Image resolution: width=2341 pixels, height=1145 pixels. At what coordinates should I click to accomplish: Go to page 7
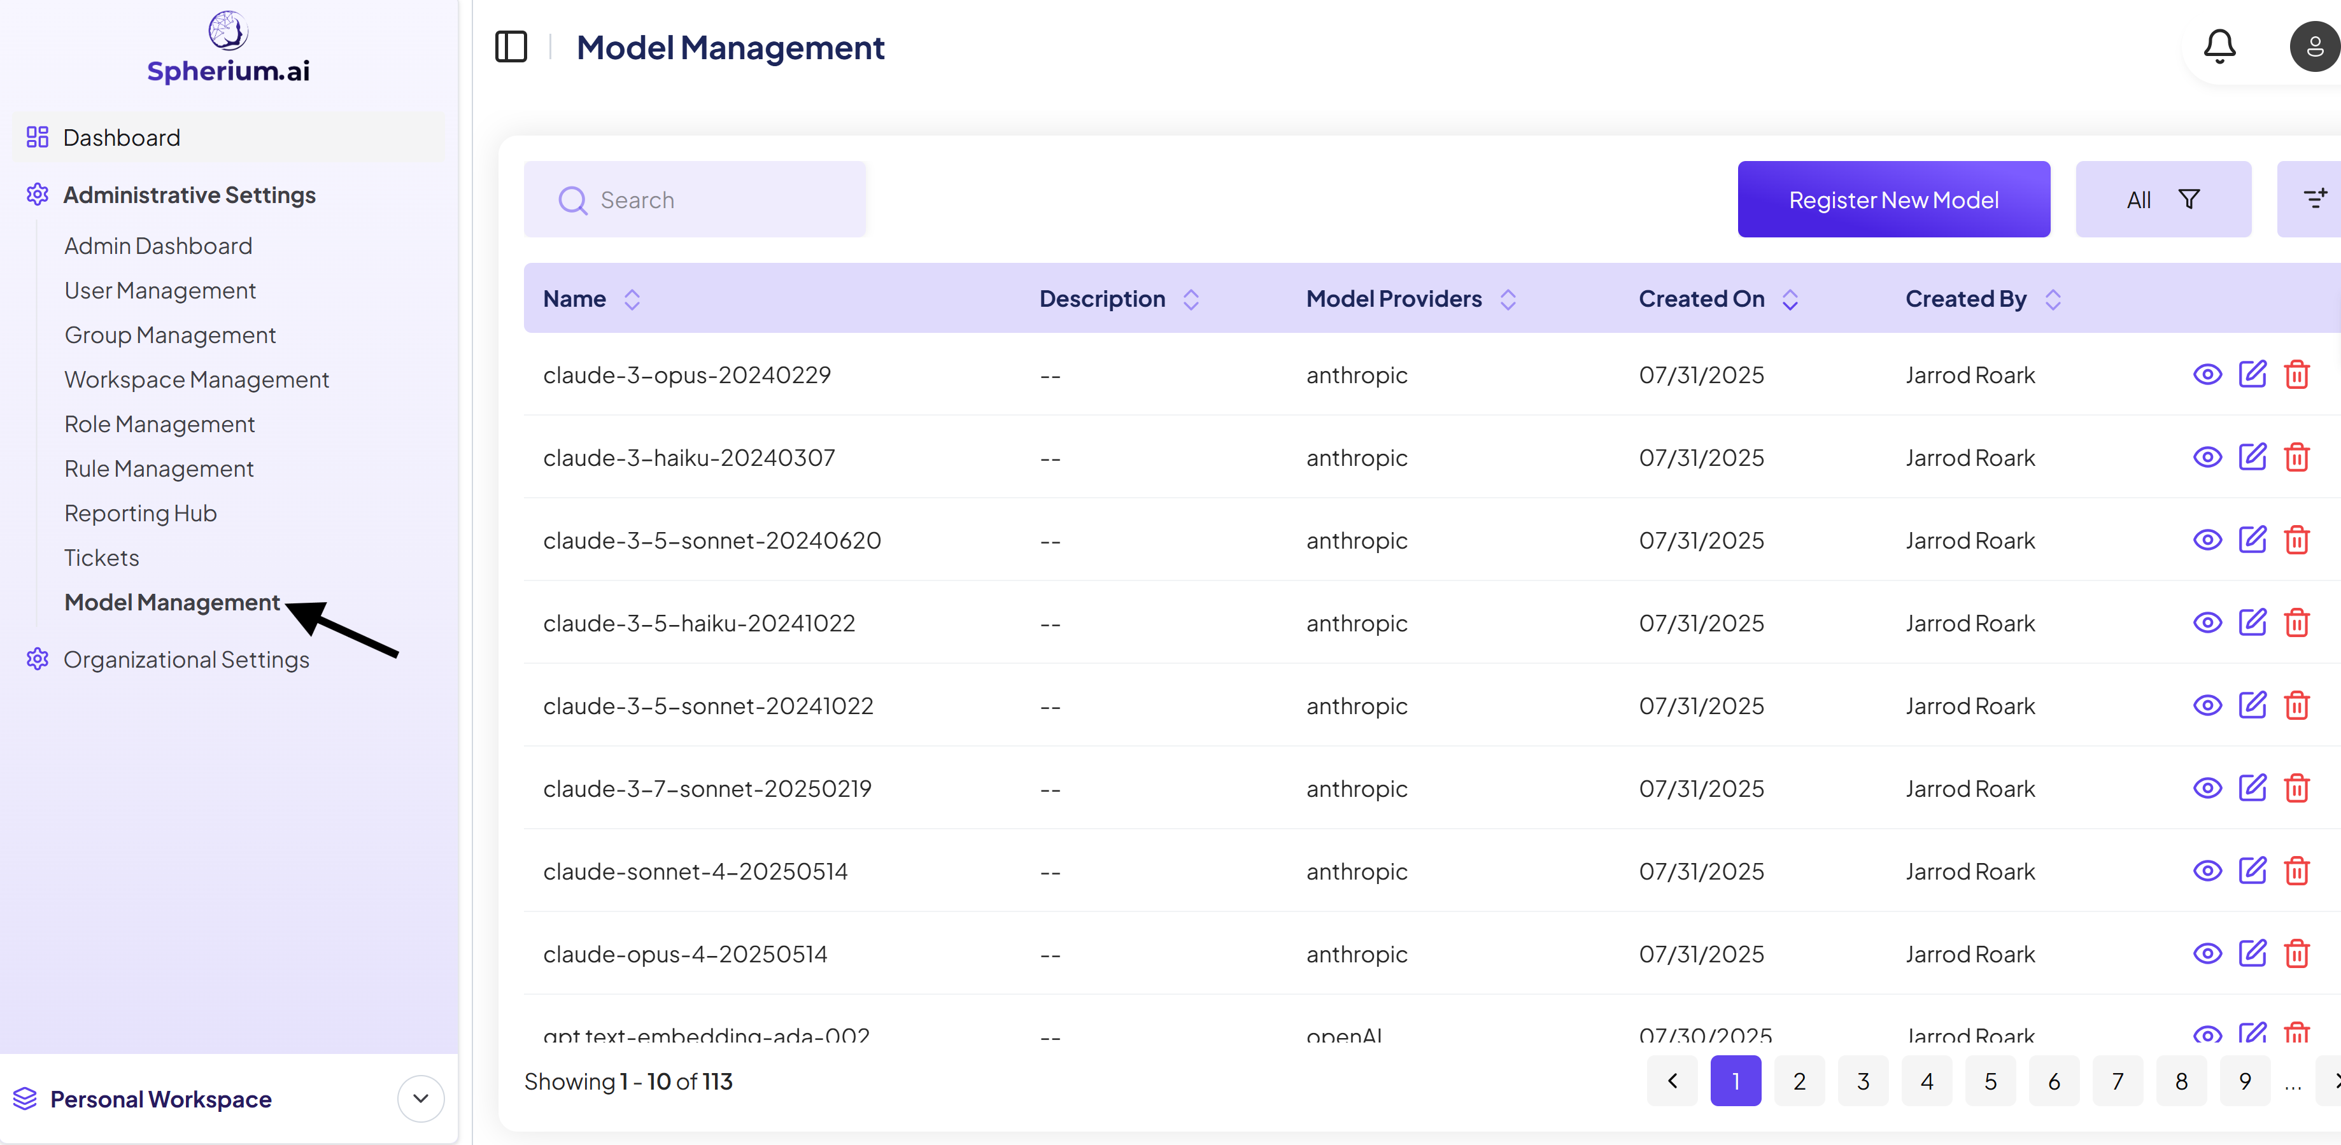2118,1081
